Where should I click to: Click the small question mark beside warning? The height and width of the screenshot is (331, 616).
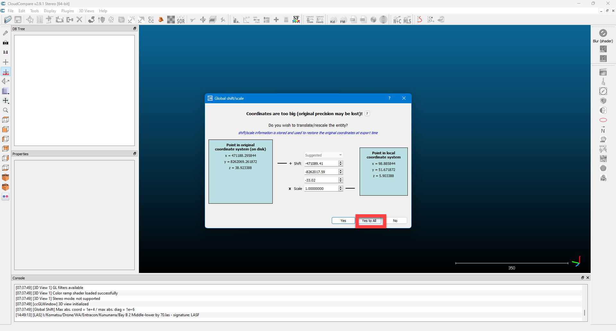pos(367,114)
